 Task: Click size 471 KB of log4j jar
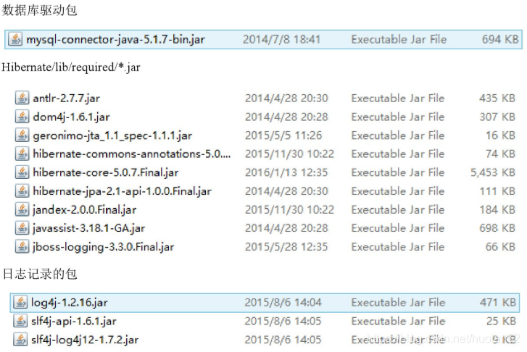click(498, 302)
